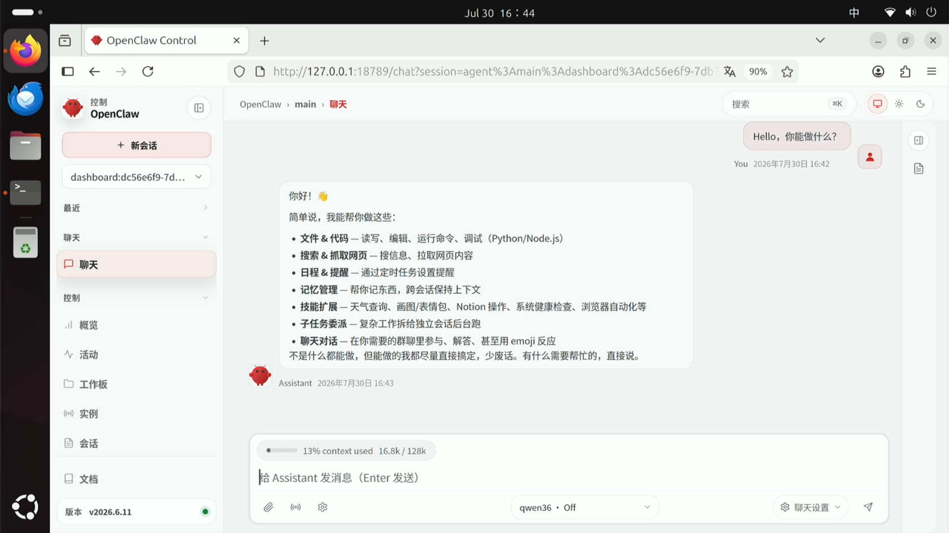Open Terminal from the dock
Screen dimensions: 949x533
(25, 193)
